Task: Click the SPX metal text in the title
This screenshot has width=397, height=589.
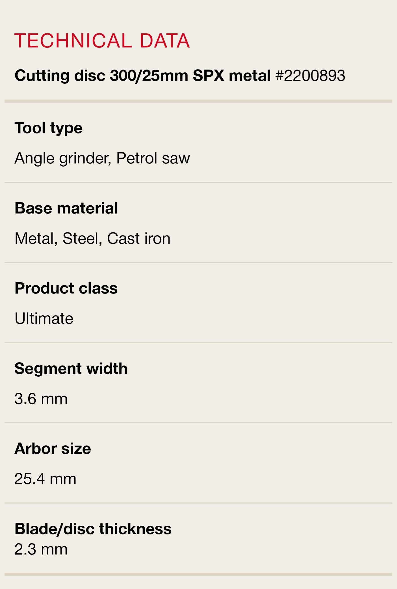Action: click(x=231, y=76)
